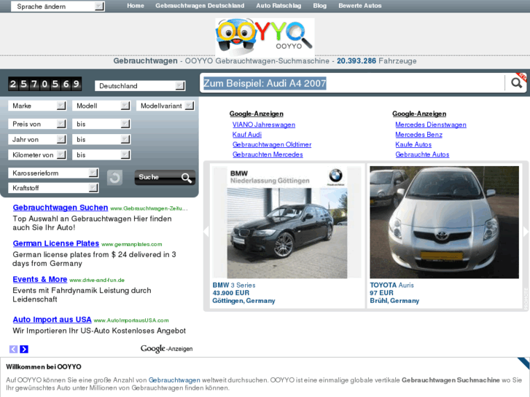Image resolution: width=530 pixels, height=397 pixels.
Task: Click www.AutoImportausUSA.com URL text
Action: tap(131, 321)
